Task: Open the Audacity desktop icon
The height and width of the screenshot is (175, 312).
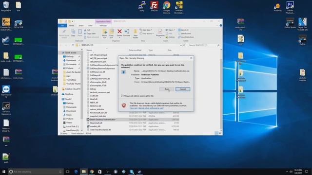Action: coord(277,8)
